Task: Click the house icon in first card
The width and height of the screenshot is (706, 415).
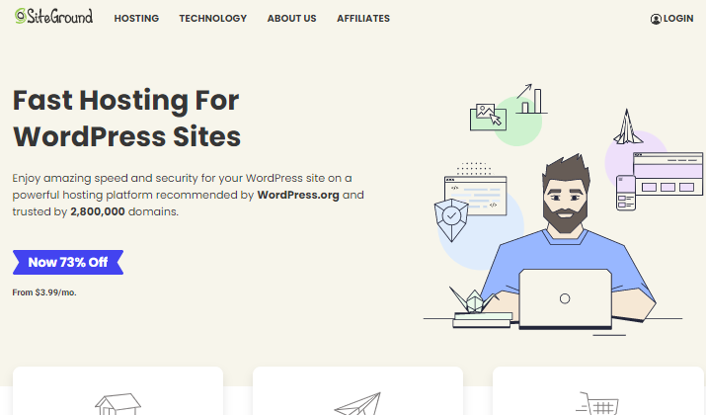Action: 118,404
